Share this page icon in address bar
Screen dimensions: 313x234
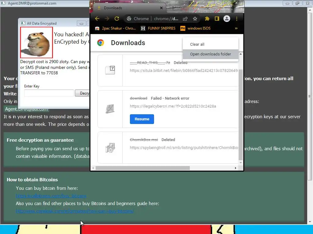(x=185, y=19)
